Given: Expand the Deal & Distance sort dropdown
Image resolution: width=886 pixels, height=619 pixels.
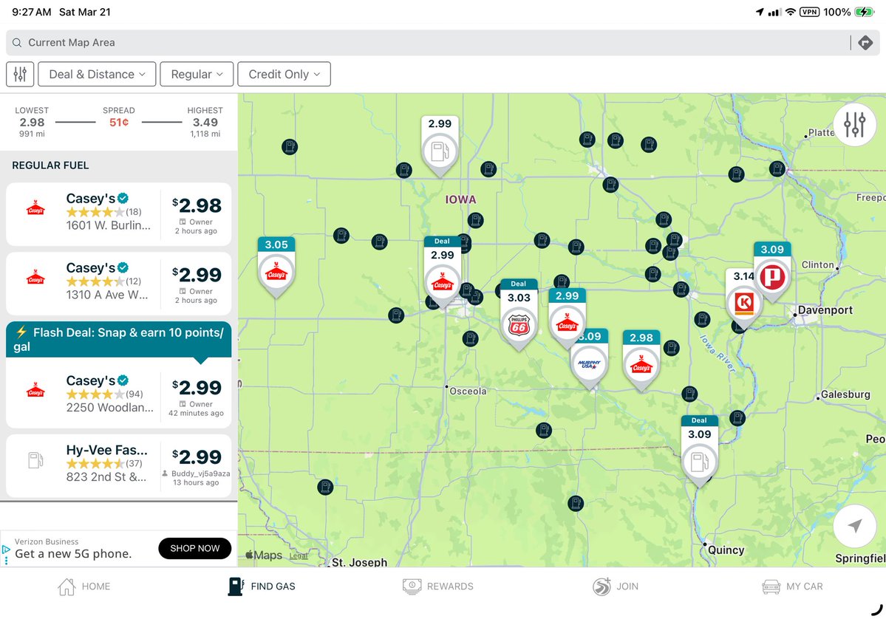Looking at the screenshot, I should [x=97, y=74].
